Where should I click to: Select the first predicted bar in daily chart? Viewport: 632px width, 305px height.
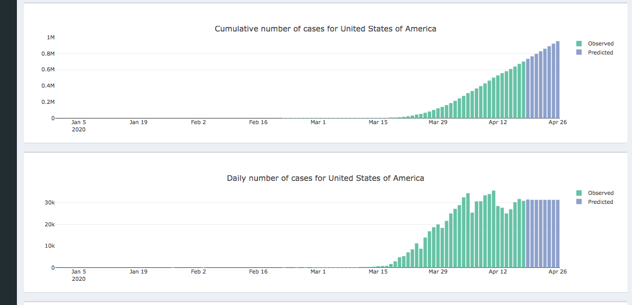(x=528, y=234)
